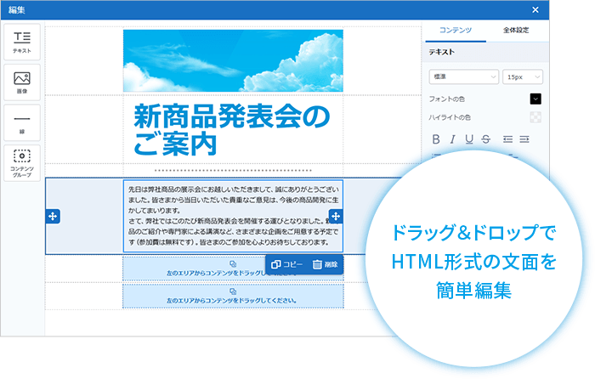Viewport: 595px width, 379px height.
Task: Select the テキスト (text) block tool
Action: point(22,42)
